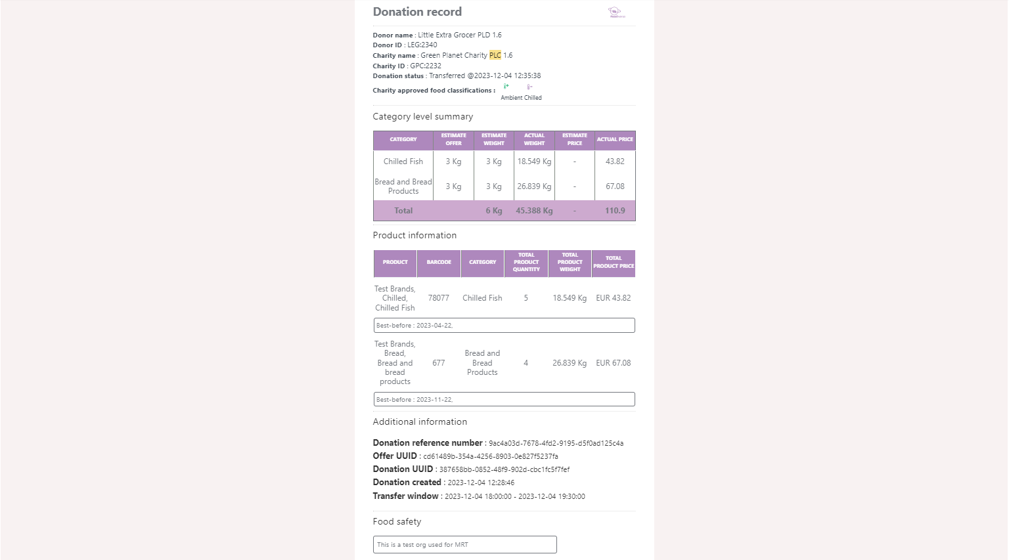Click the Actual Price column header
1009x560 pixels.
[615, 139]
